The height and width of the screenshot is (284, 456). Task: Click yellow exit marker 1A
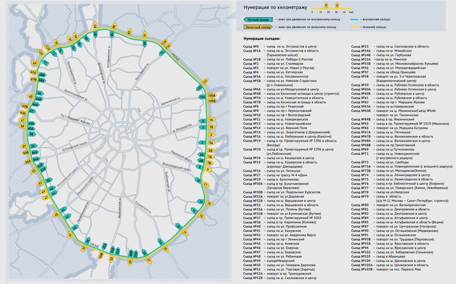click(x=212, y=120)
